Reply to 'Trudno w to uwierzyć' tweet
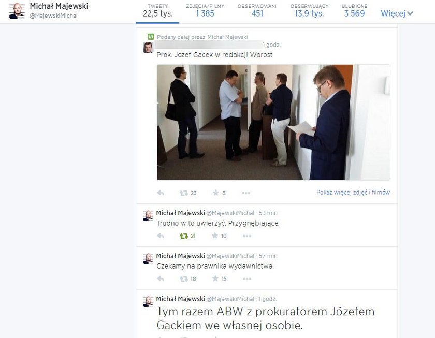Image resolution: width=435 pixels, height=338 pixels. (161, 236)
